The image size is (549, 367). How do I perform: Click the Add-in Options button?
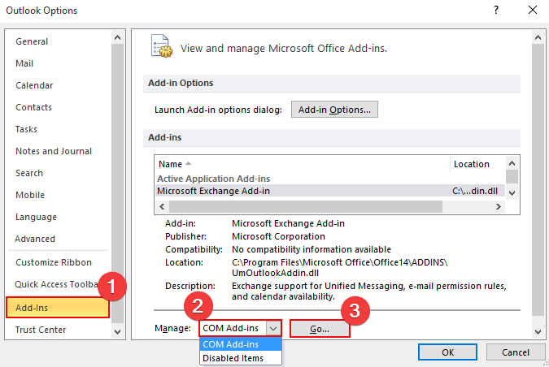coord(334,110)
